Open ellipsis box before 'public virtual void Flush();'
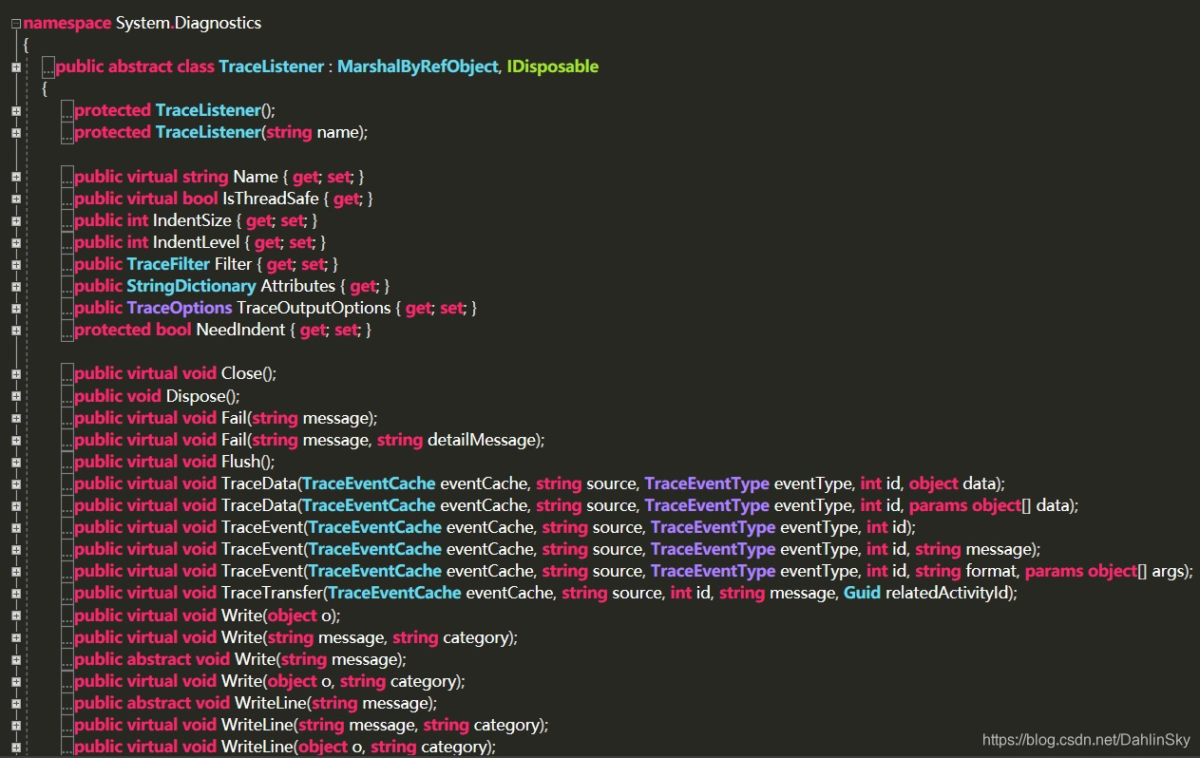Screen dimensions: 1200x758 coord(67,462)
